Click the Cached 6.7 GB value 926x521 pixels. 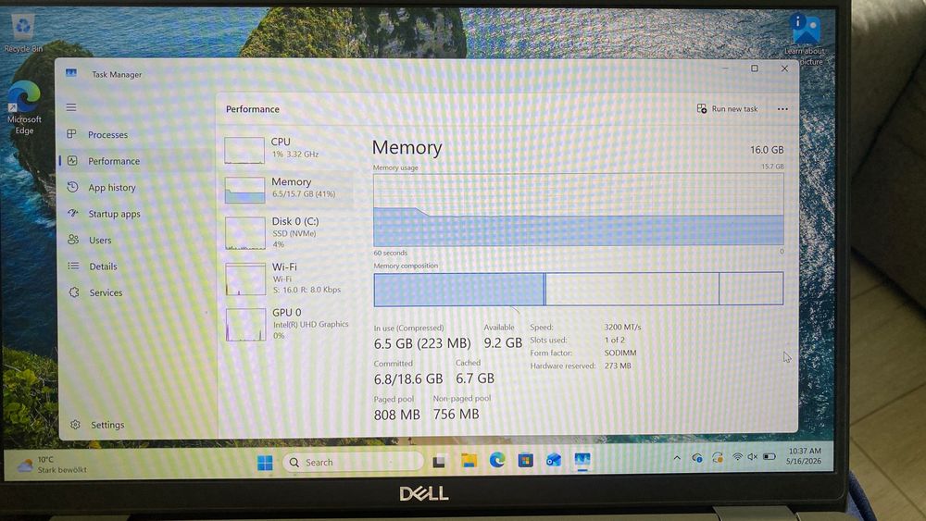(475, 378)
